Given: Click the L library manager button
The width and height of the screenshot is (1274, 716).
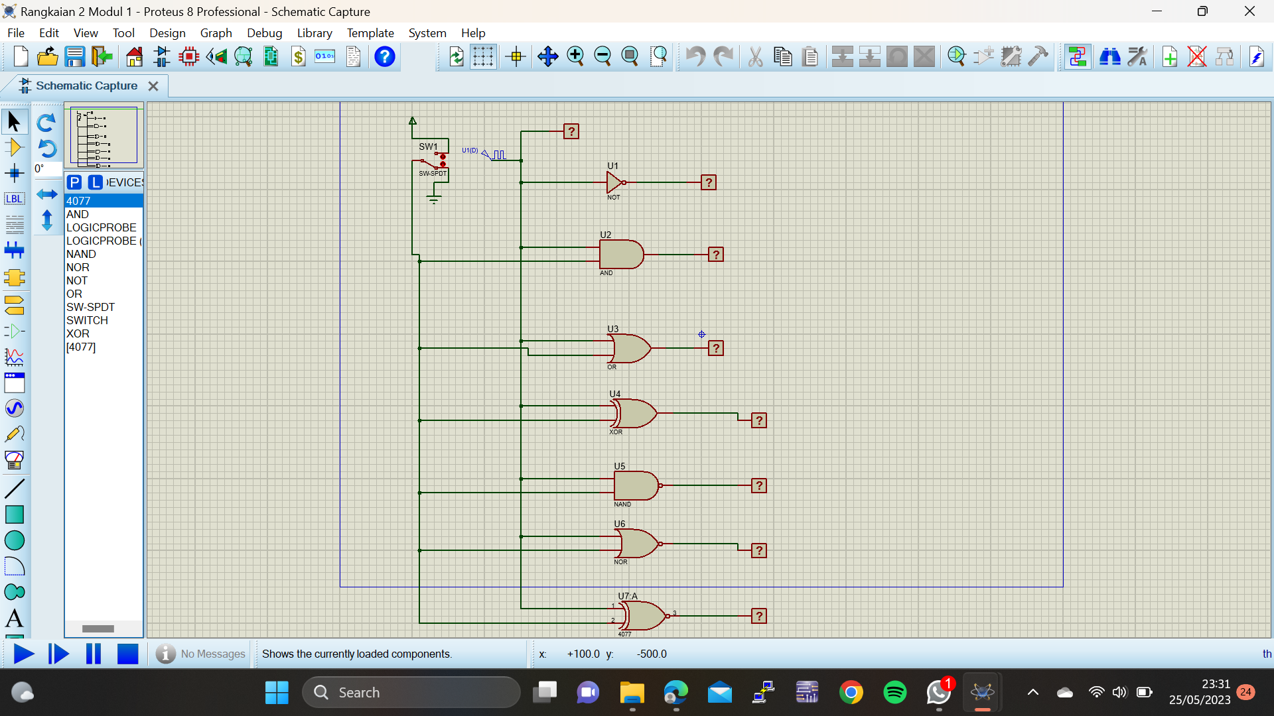Looking at the screenshot, I should pyautogui.click(x=96, y=182).
